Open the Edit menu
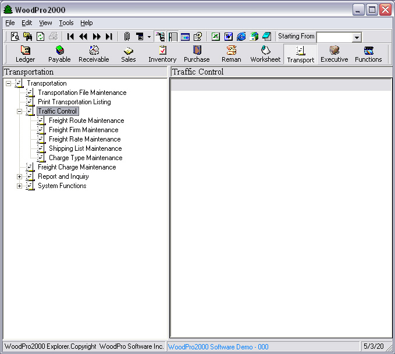This screenshot has width=395, height=354. pyautogui.click(x=27, y=23)
